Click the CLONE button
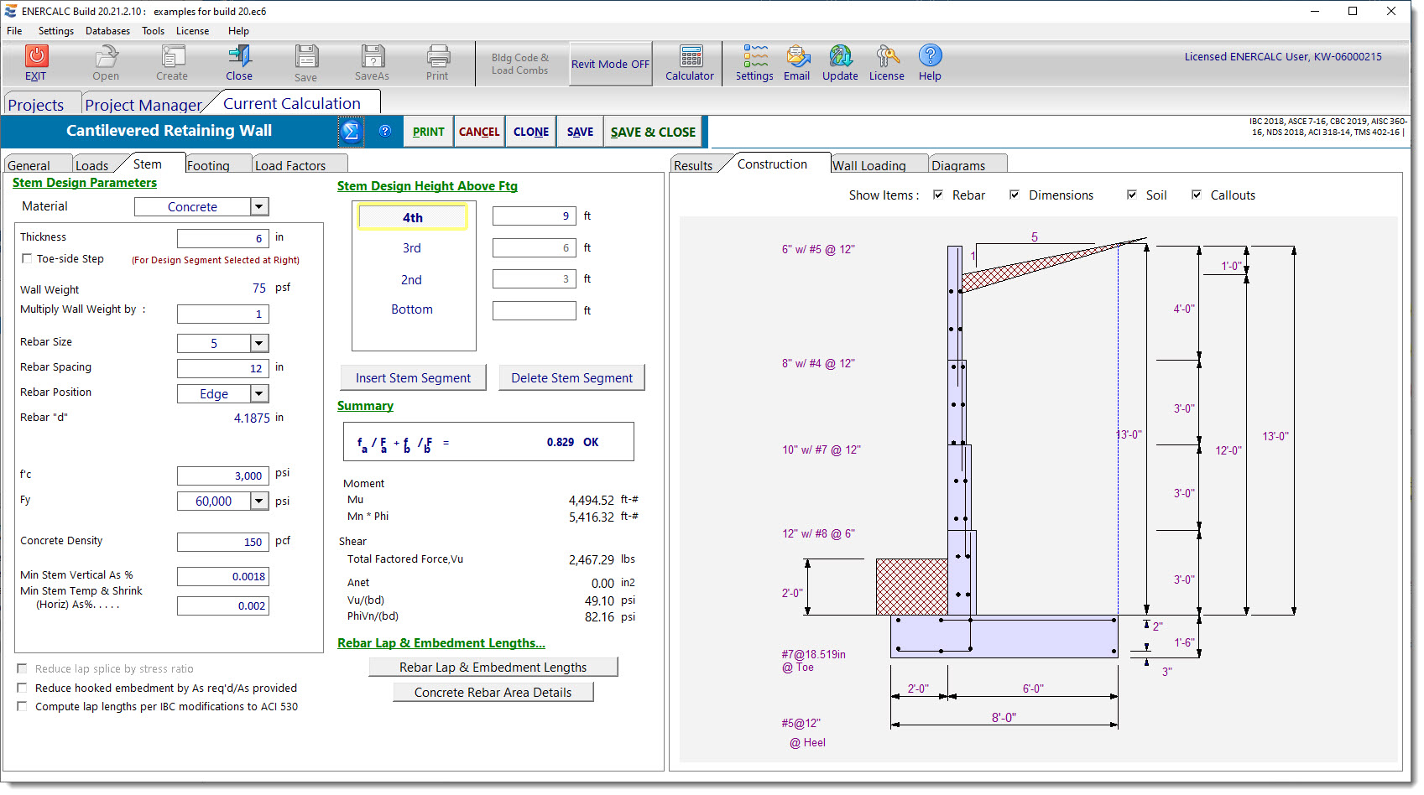Image resolution: width=1424 pixels, height=795 pixels. click(x=531, y=132)
